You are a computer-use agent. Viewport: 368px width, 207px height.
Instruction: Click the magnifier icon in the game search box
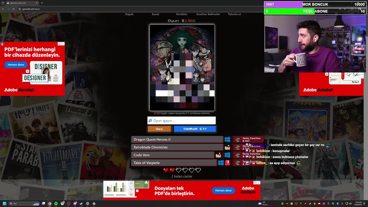(x=150, y=120)
